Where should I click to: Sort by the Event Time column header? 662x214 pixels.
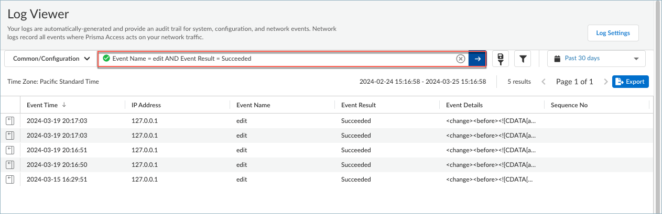coord(43,105)
